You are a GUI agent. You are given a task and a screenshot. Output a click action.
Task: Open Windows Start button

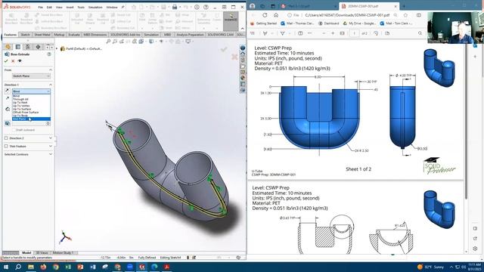[5, 267]
